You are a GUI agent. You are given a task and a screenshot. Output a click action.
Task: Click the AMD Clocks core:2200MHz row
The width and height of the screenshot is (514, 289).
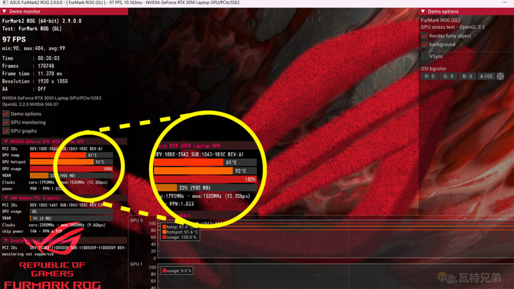click(54, 225)
